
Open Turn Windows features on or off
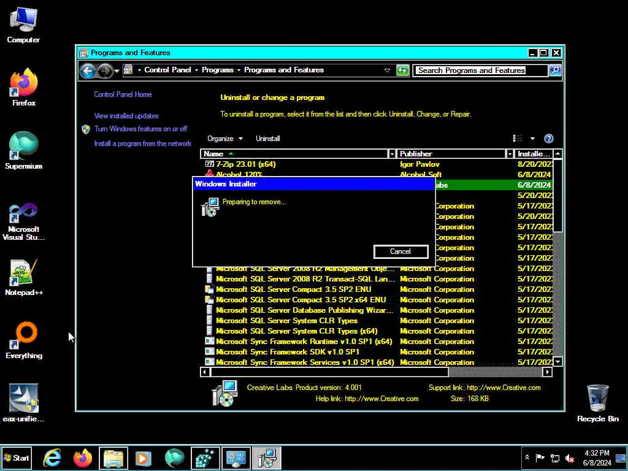pos(140,129)
